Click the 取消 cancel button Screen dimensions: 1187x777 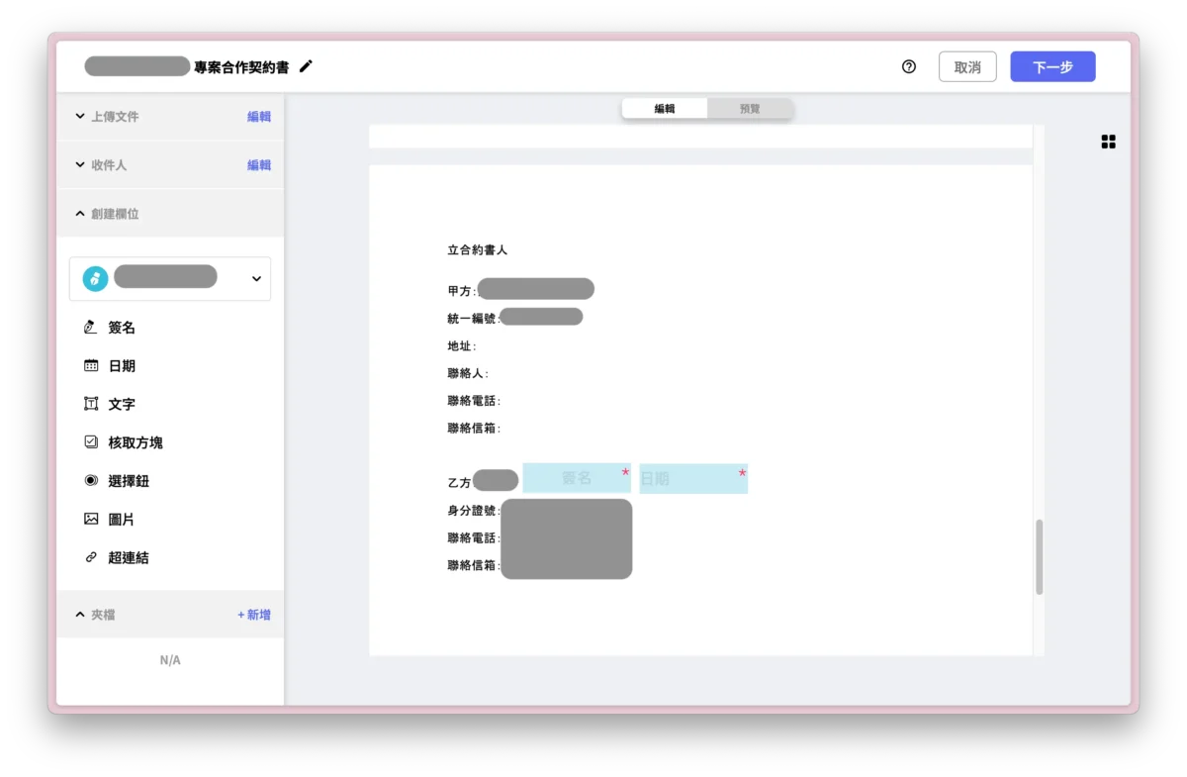point(967,66)
